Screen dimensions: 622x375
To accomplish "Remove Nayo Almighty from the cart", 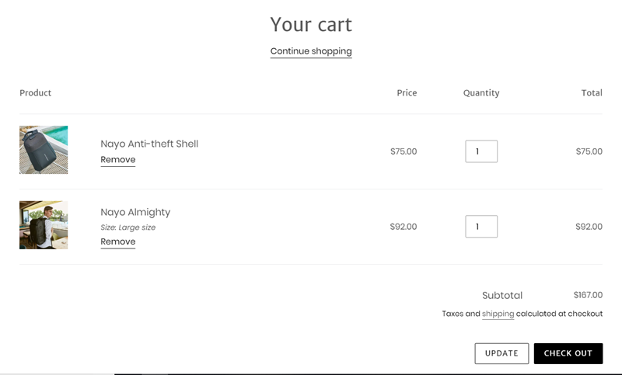I will [118, 241].
